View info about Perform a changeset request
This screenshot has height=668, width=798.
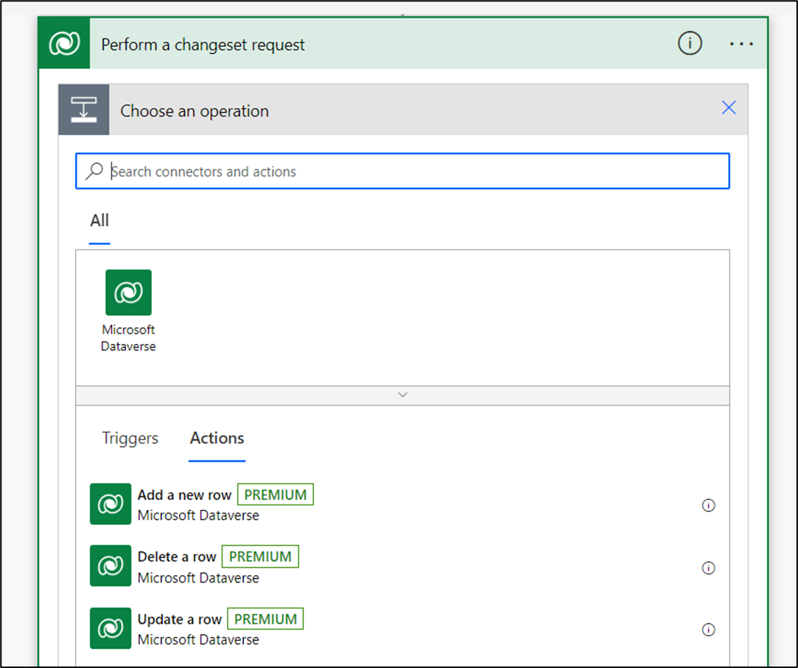coord(690,43)
